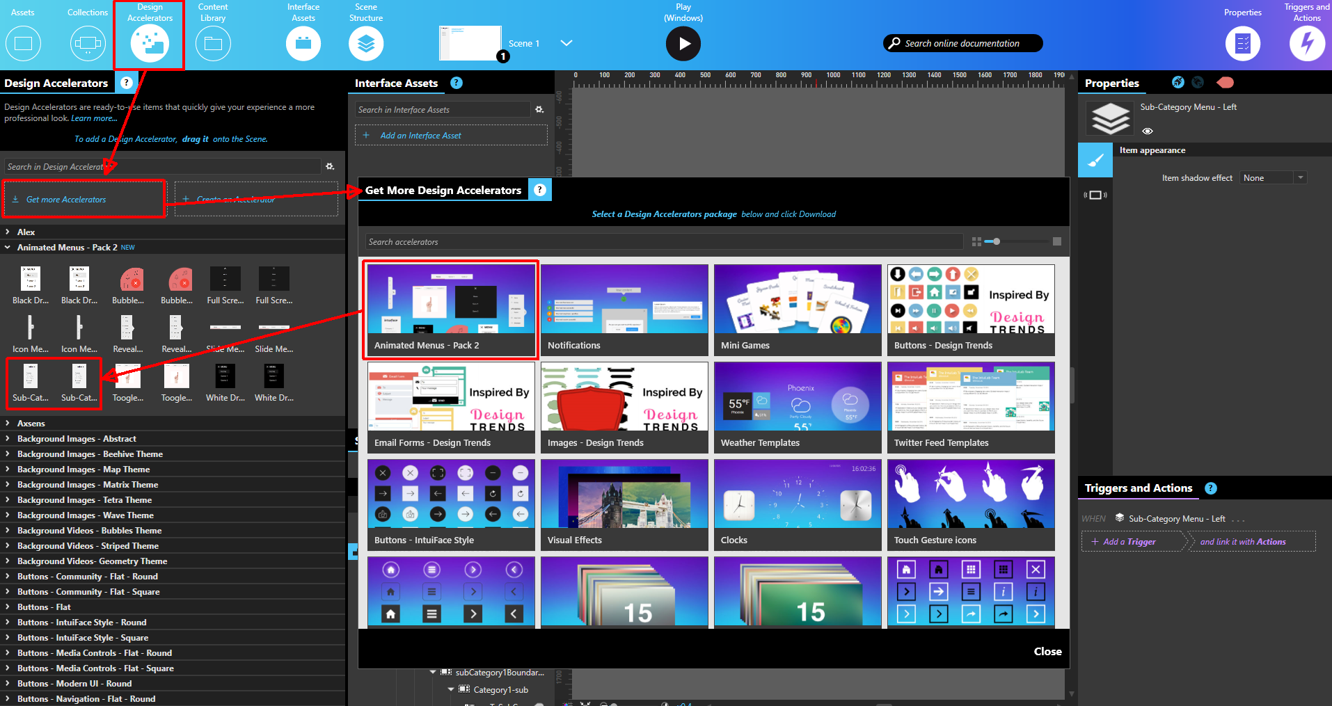Switch to small grid view in accelerators
Screen dimensions: 1332x706
click(976, 241)
